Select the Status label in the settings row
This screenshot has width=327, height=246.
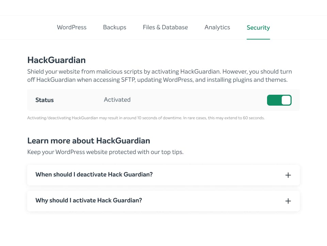[x=45, y=100]
